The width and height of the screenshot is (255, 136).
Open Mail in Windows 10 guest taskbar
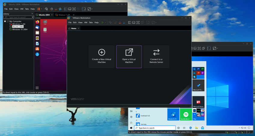click(x=202, y=128)
